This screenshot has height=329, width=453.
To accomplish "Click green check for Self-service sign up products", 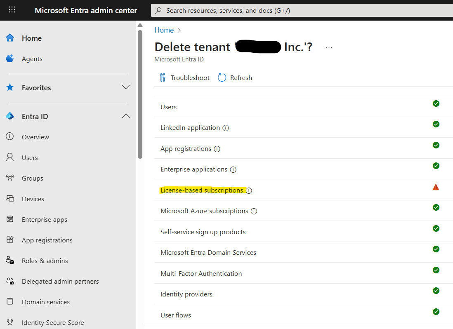I will click(436, 228).
